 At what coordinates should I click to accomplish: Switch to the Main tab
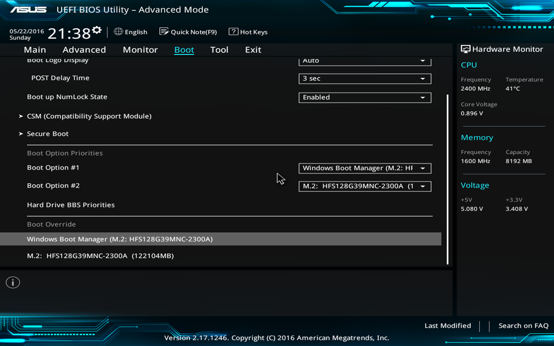point(35,50)
